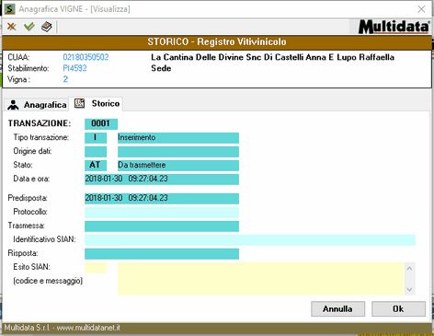Click the Multidata logo

click(x=394, y=27)
